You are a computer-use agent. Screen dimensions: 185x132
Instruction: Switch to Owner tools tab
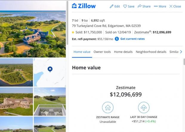pyautogui.click(x=102, y=52)
